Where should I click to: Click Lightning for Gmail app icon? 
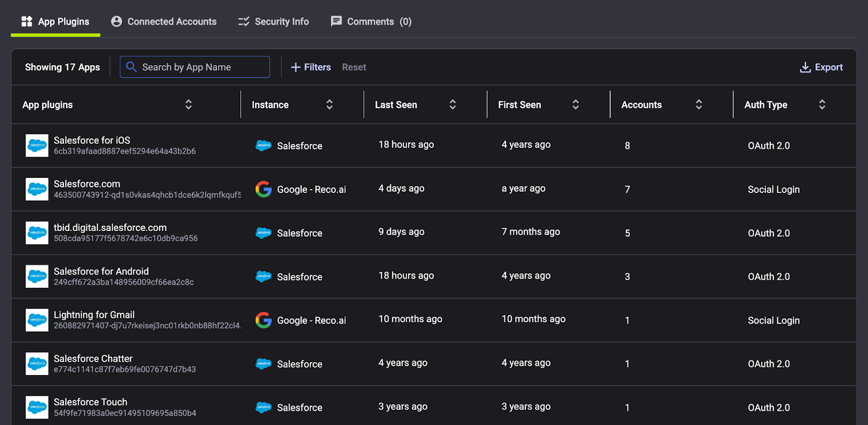pos(37,320)
